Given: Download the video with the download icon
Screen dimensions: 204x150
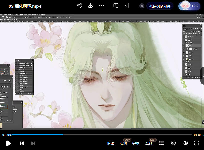Looking at the screenshot, I should click(x=90, y=6).
